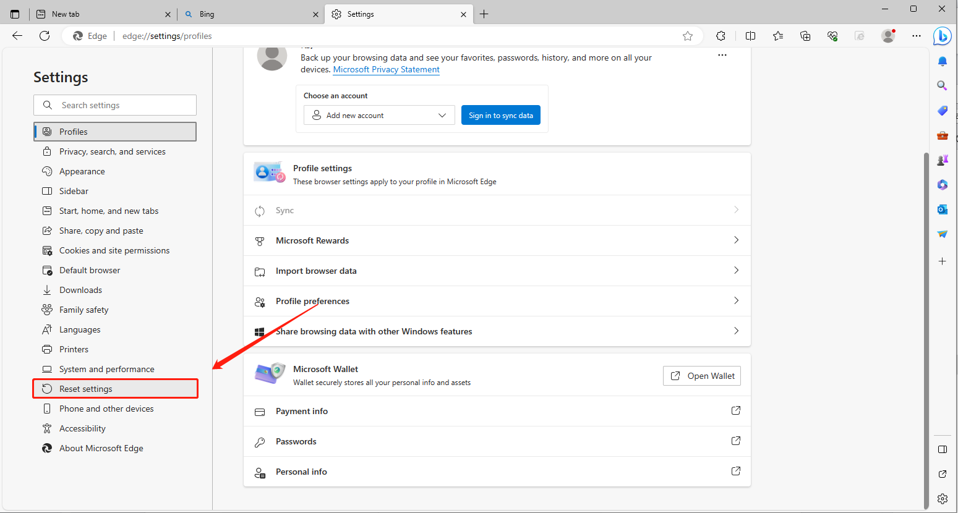Click the Bing Chat sidebar icon
The height and width of the screenshot is (513, 958).
[x=942, y=36]
